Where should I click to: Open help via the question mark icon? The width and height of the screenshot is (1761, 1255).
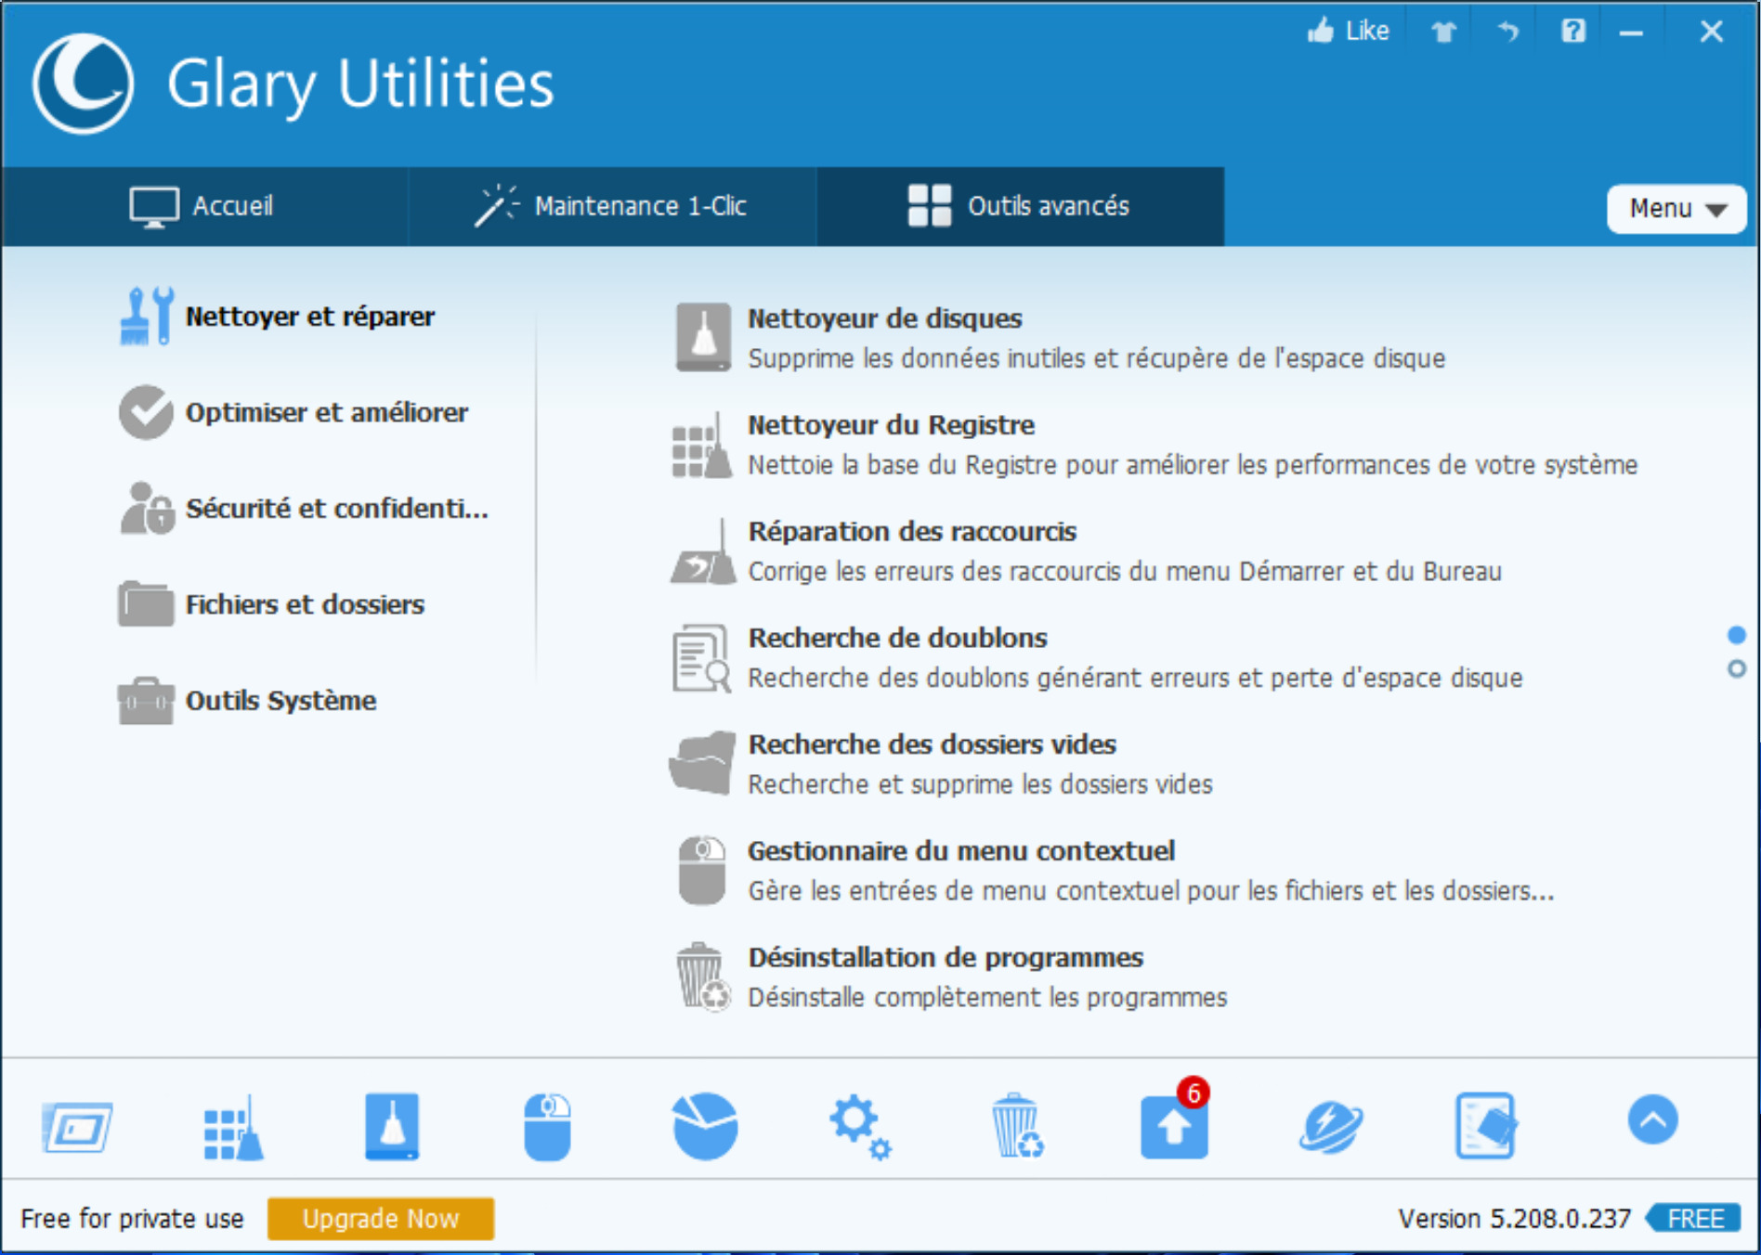click(x=1573, y=32)
